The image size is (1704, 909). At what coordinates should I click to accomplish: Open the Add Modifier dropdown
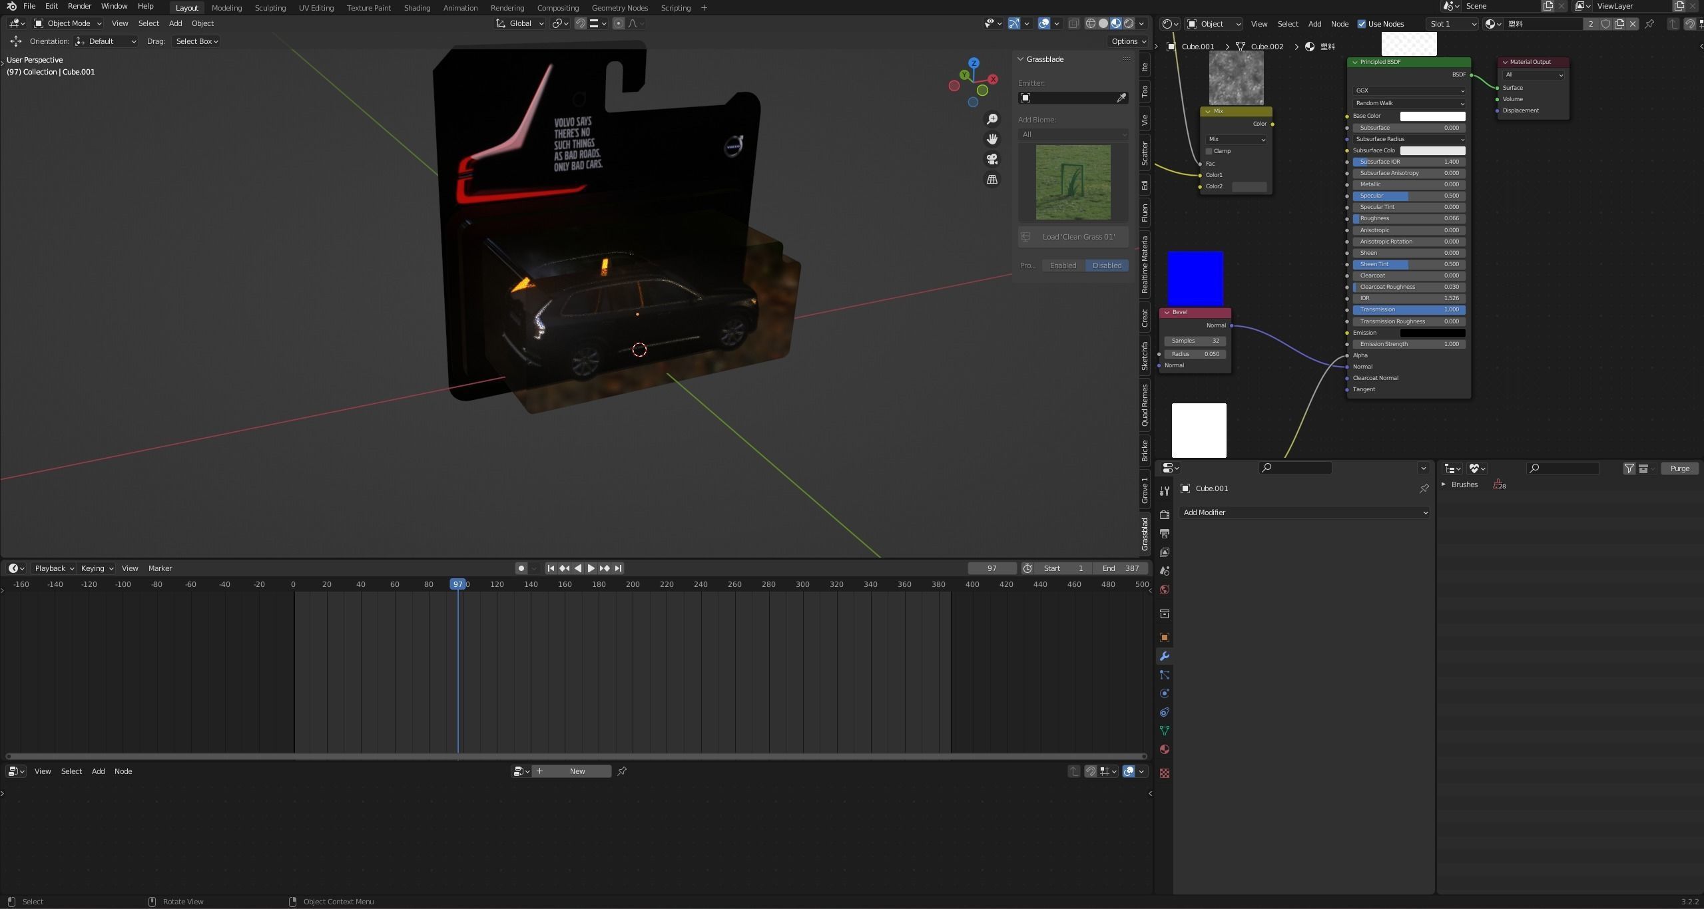pos(1304,512)
